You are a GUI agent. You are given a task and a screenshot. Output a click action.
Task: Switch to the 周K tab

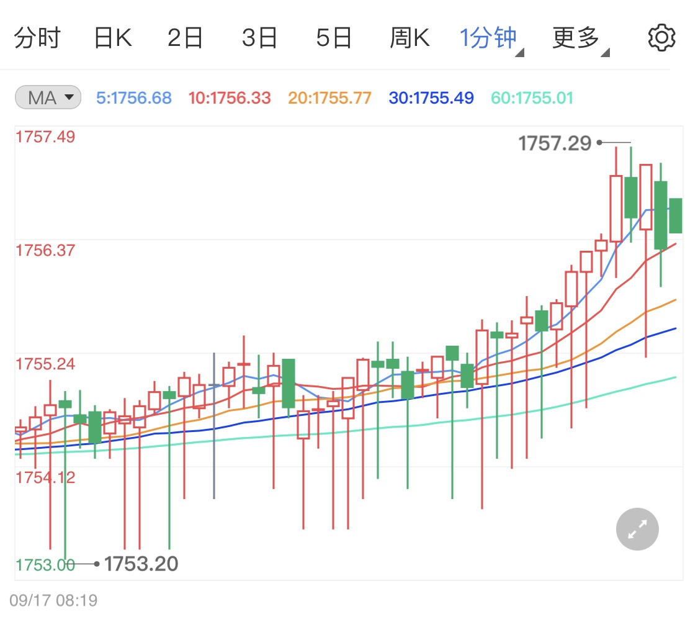click(409, 37)
